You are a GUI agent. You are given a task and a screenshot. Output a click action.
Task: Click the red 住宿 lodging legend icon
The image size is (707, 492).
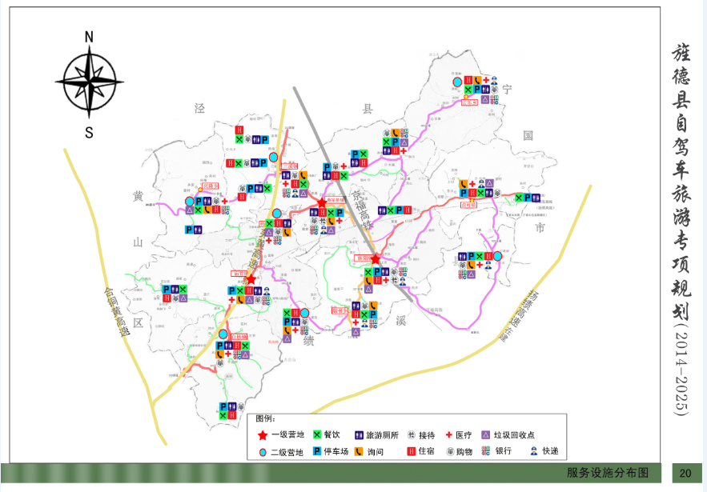click(412, 452)
